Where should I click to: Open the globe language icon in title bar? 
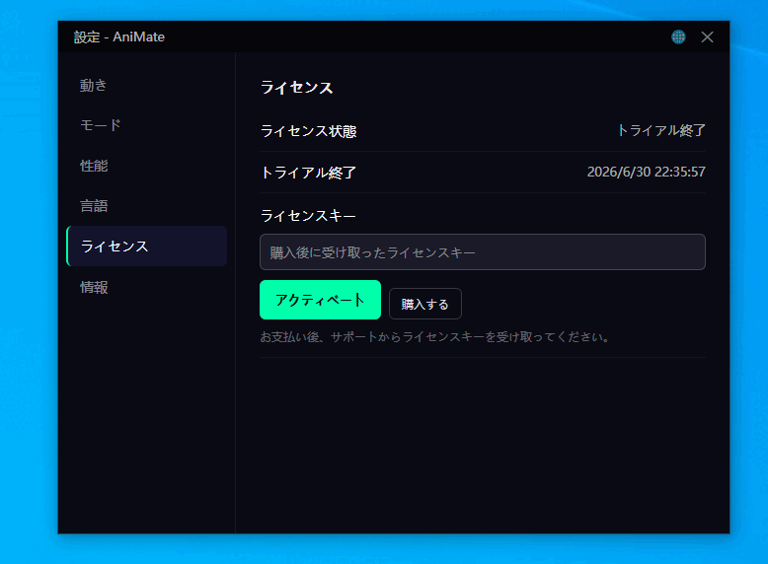click(x=678, y=36)
